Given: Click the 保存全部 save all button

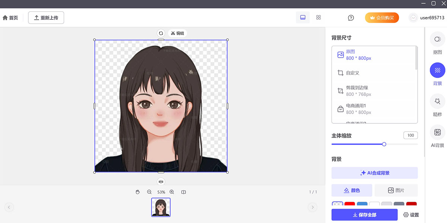Looking at the screenshot, I should click(x=364, y=215).
